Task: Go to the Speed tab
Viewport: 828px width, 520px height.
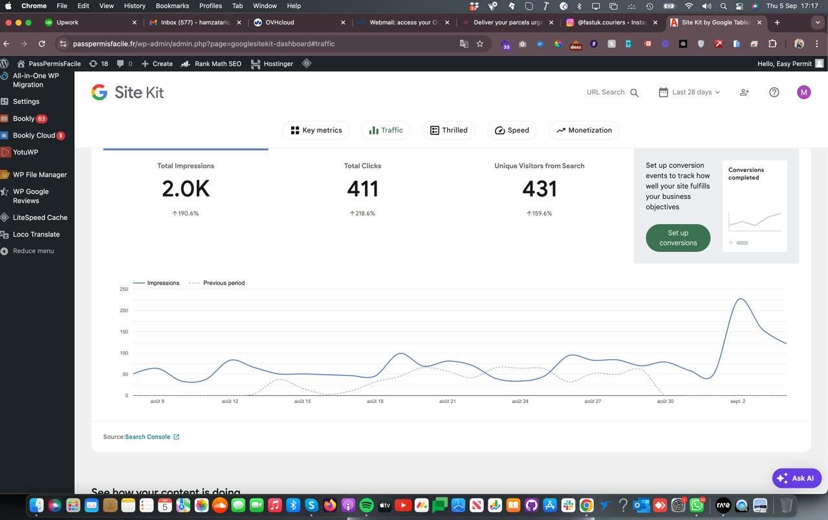Action: pyautogui.click(x=512, y=130)
